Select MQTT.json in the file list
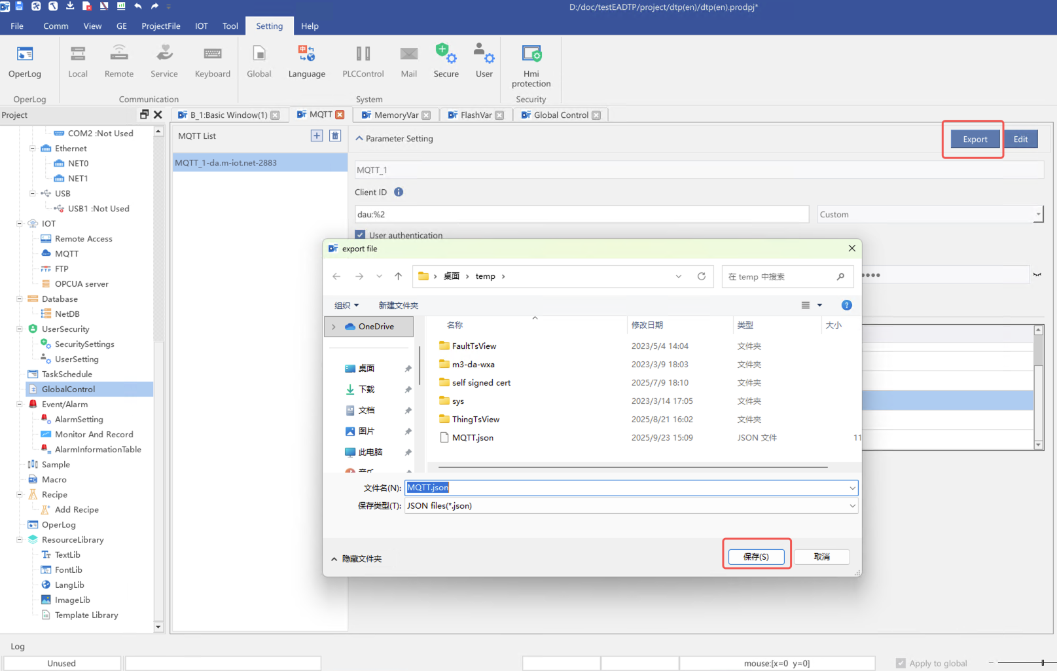The image size is (1057, 671). pos(473,438)
